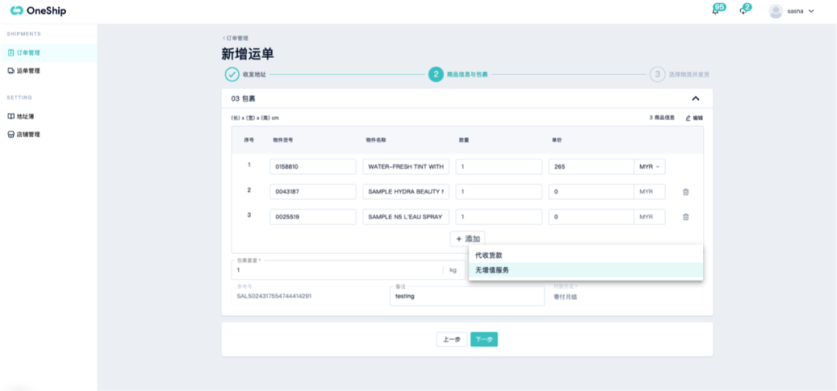Click step 2 商品信息与包裹 circle

(436, 74)
